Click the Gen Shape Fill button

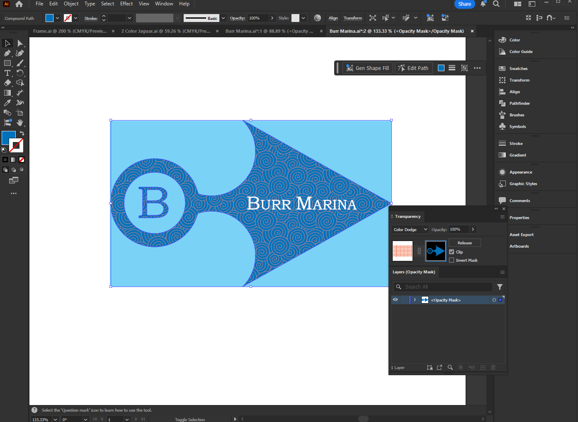point(367,68)
